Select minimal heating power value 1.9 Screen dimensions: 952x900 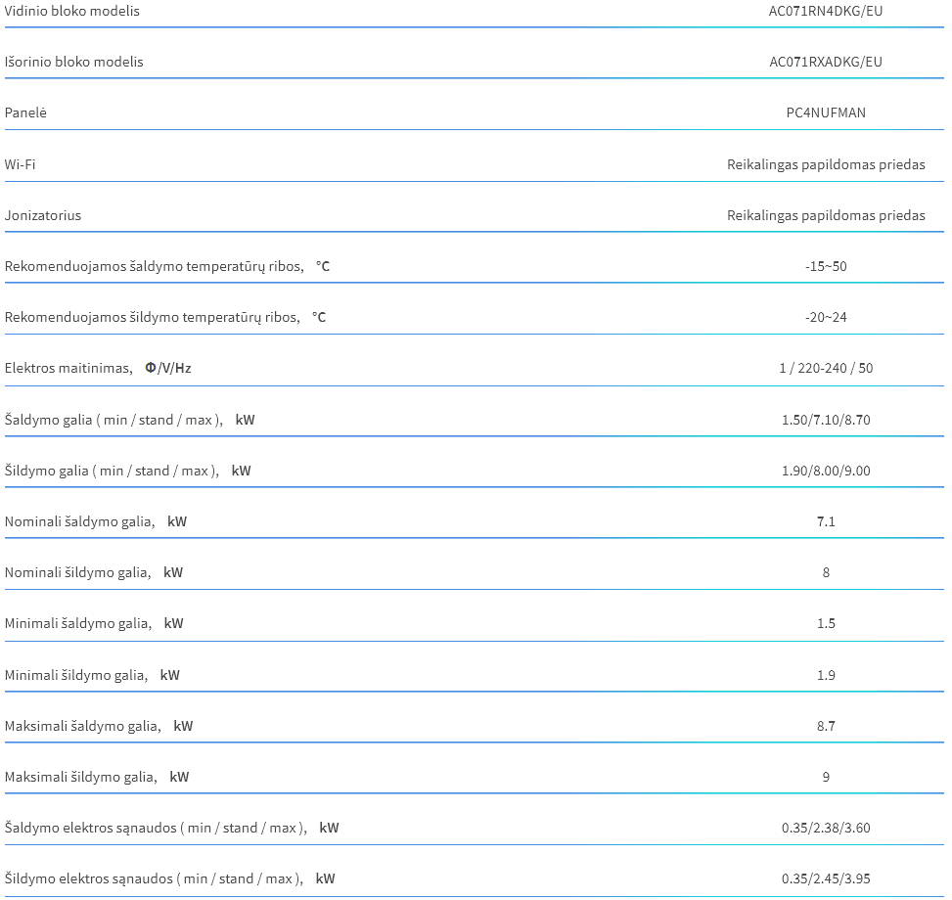tap(826, 675)
